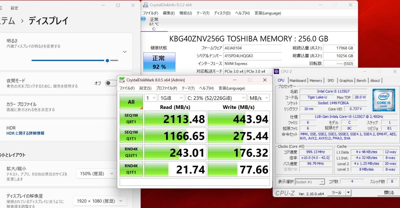Open the MB/s unit dropdown
400x208 pixels.
click(259, 98)
